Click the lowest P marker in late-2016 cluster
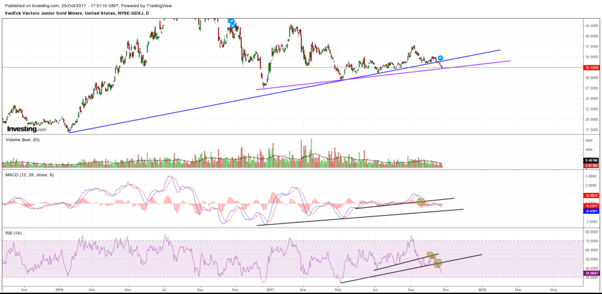This screenshot has height=294, width=602. (x=233, y=25)
